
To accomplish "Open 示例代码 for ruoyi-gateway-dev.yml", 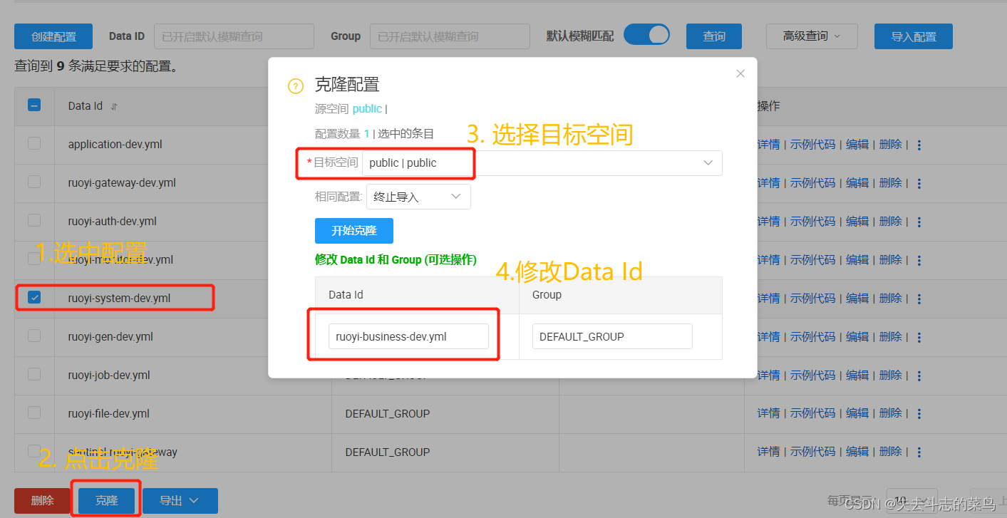I will coord(812,183).
